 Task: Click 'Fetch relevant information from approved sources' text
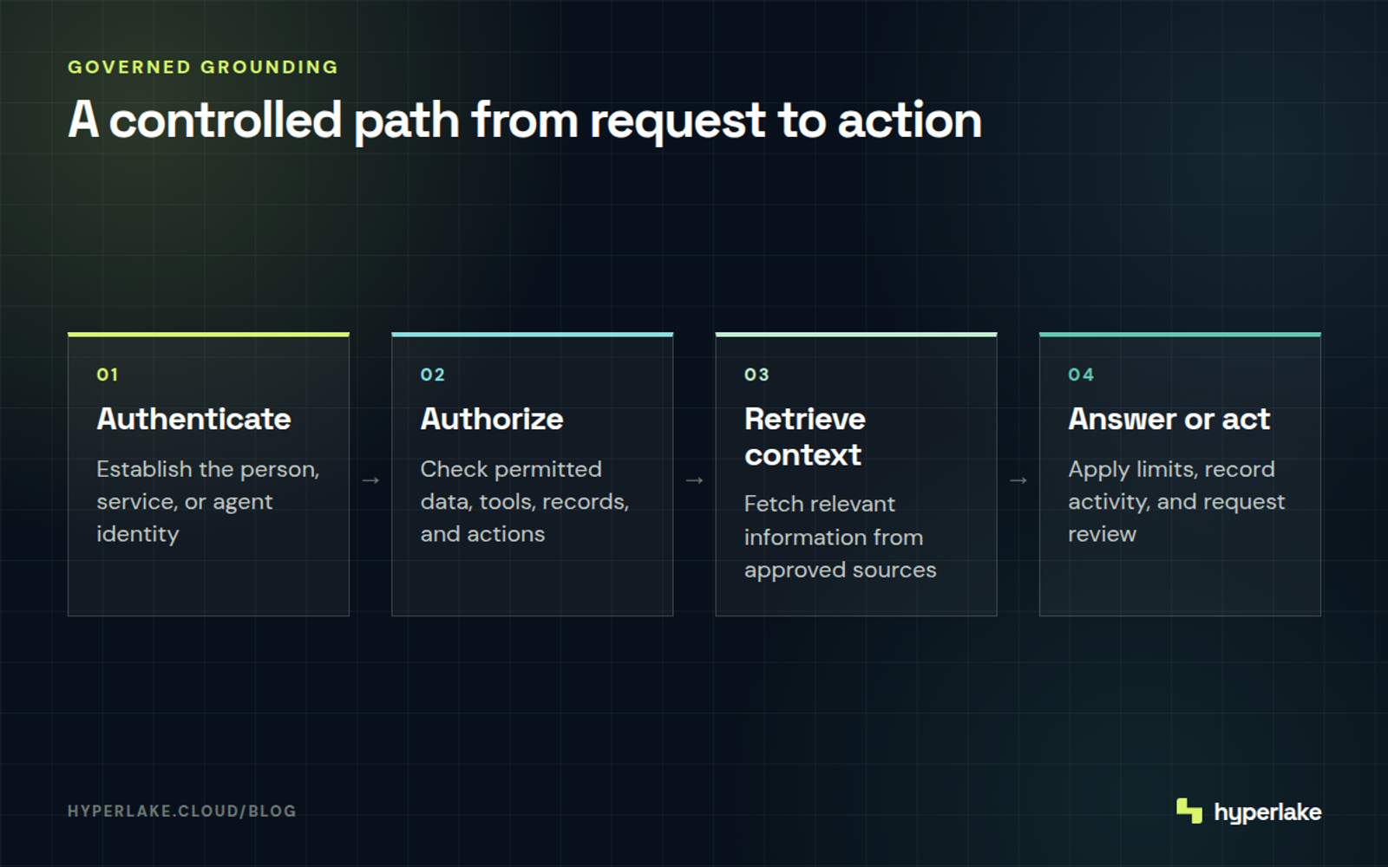(x=841, y=537)
